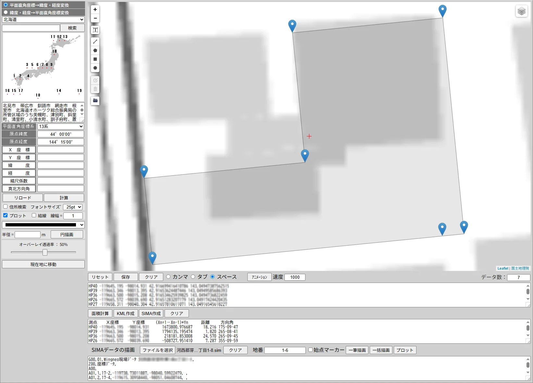
Task: Open the black line color dropdown
Action: [43, 225]
